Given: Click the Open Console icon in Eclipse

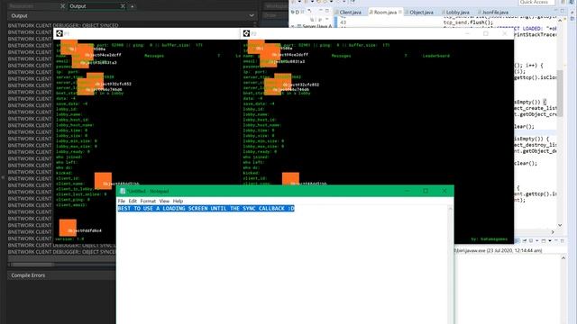Looking at the screenshot, I should coord(544,240).
